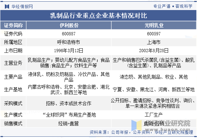Image resolution: width=197 pixels, height=138 pixels.
Task: Select the 经销+直营 cell
Action: click(x=69, y=123)
